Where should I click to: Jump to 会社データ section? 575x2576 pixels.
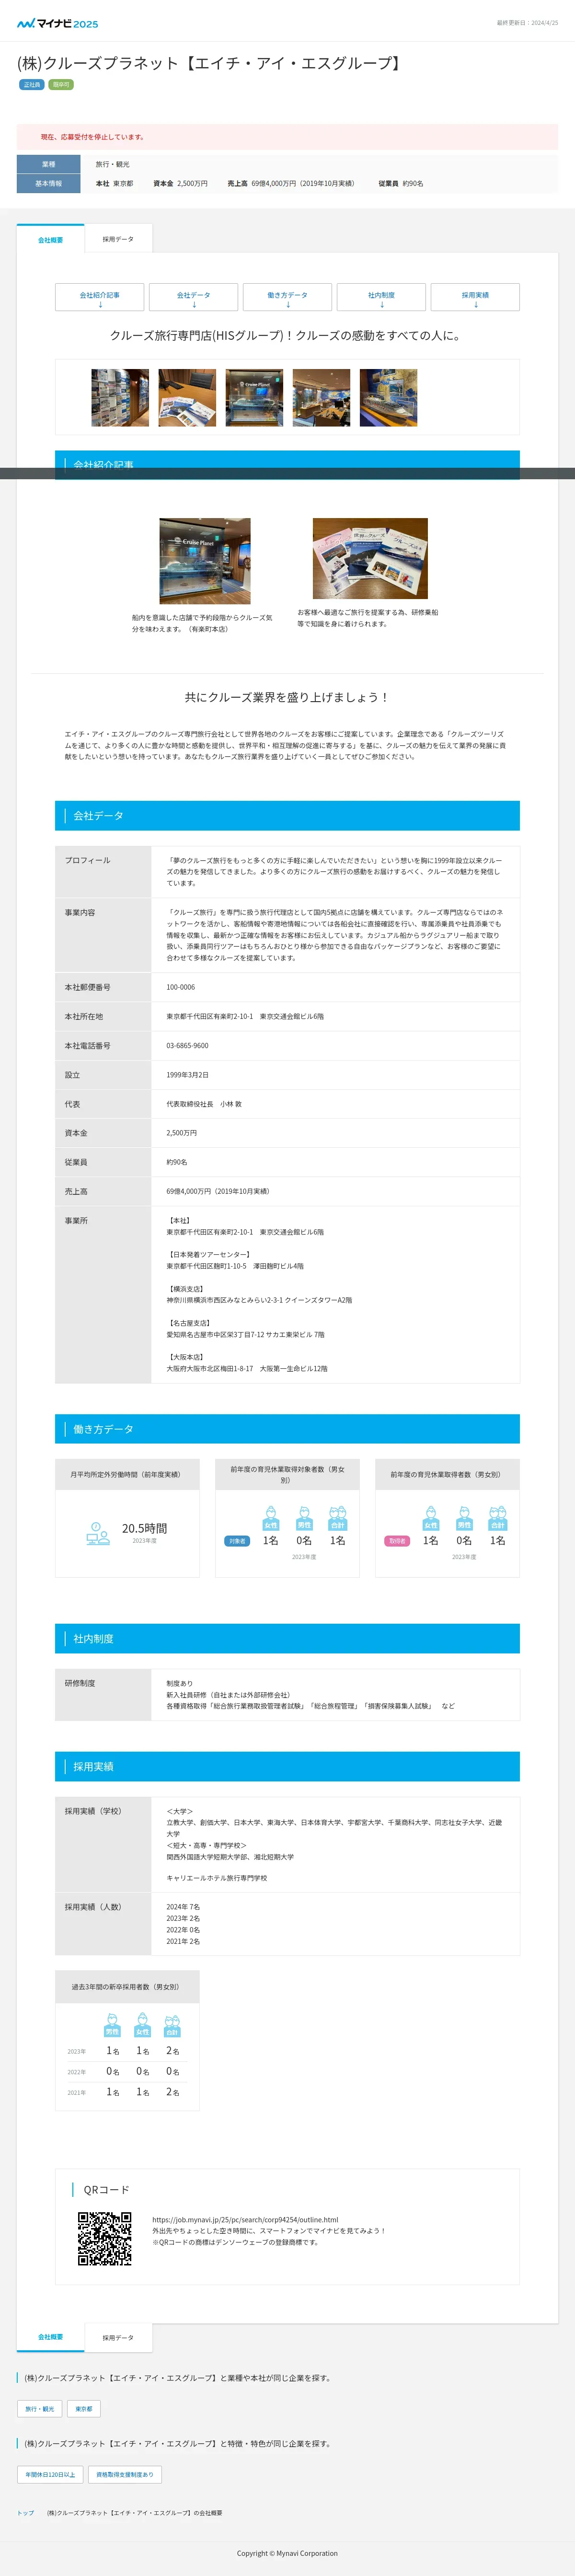pyautogui.click(x=193, y=298)
